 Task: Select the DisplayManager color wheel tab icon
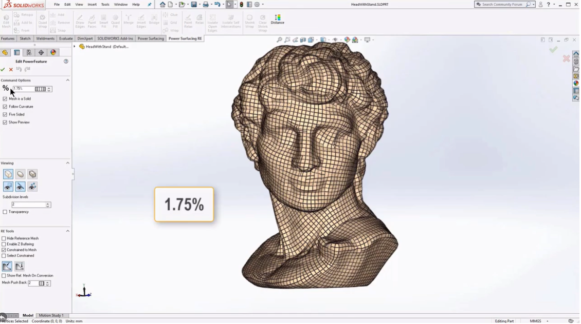coord(53,52)
